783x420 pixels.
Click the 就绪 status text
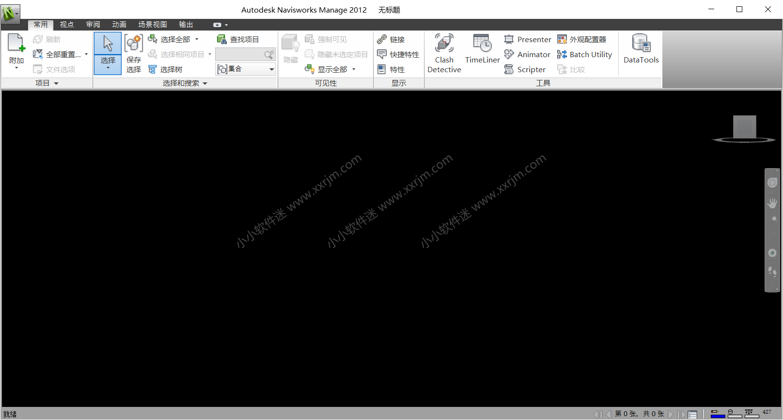pyautogui.click(x=10, y=414)
